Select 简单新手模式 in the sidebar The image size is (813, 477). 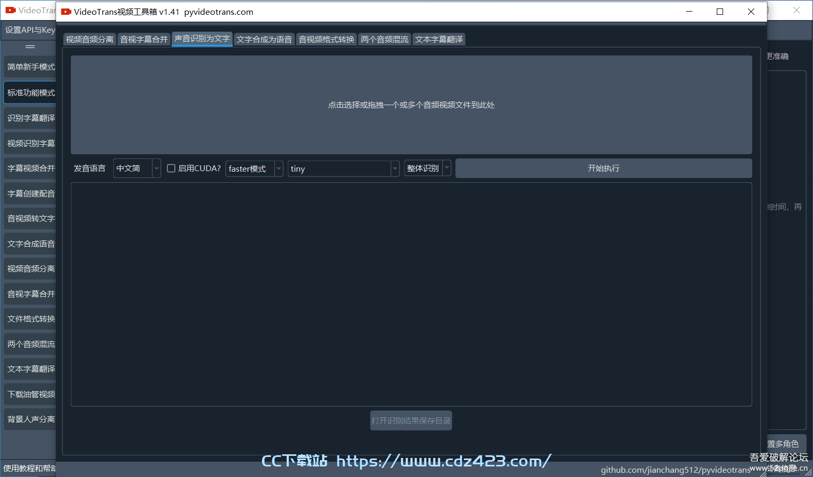coord(31,67)
